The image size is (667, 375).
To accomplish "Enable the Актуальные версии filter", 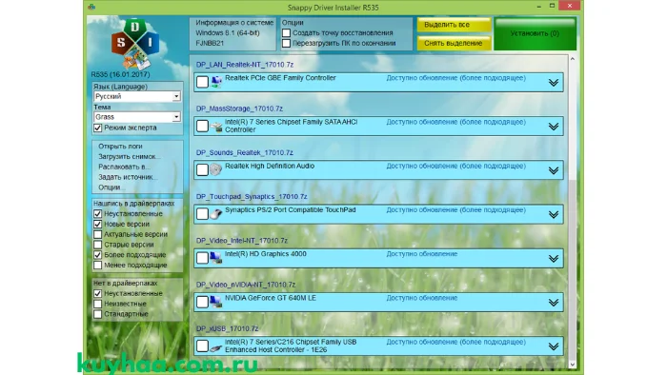I will (x=98, y=234).
